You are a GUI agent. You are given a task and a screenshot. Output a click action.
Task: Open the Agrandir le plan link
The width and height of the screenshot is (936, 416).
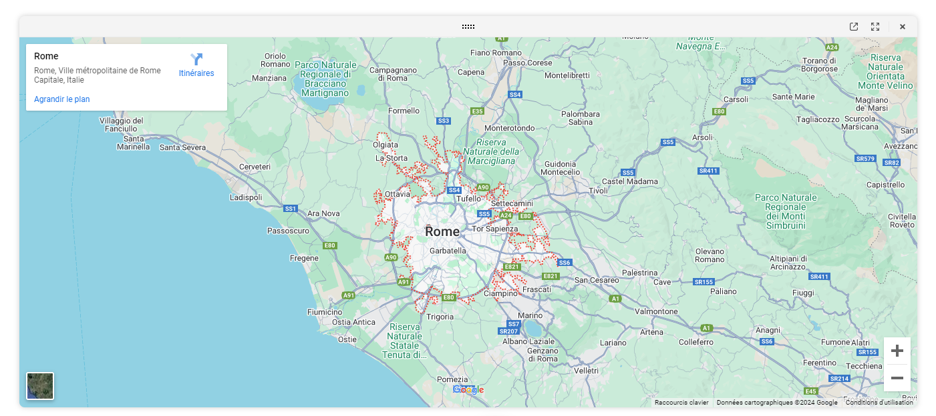(62, 99)
